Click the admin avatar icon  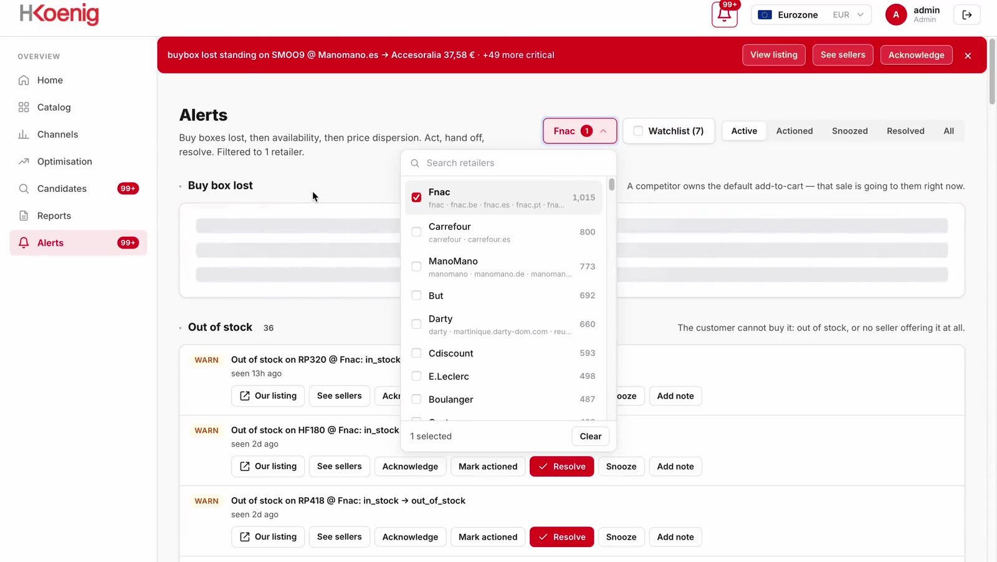pyautogui.click(x=896, y=15)
